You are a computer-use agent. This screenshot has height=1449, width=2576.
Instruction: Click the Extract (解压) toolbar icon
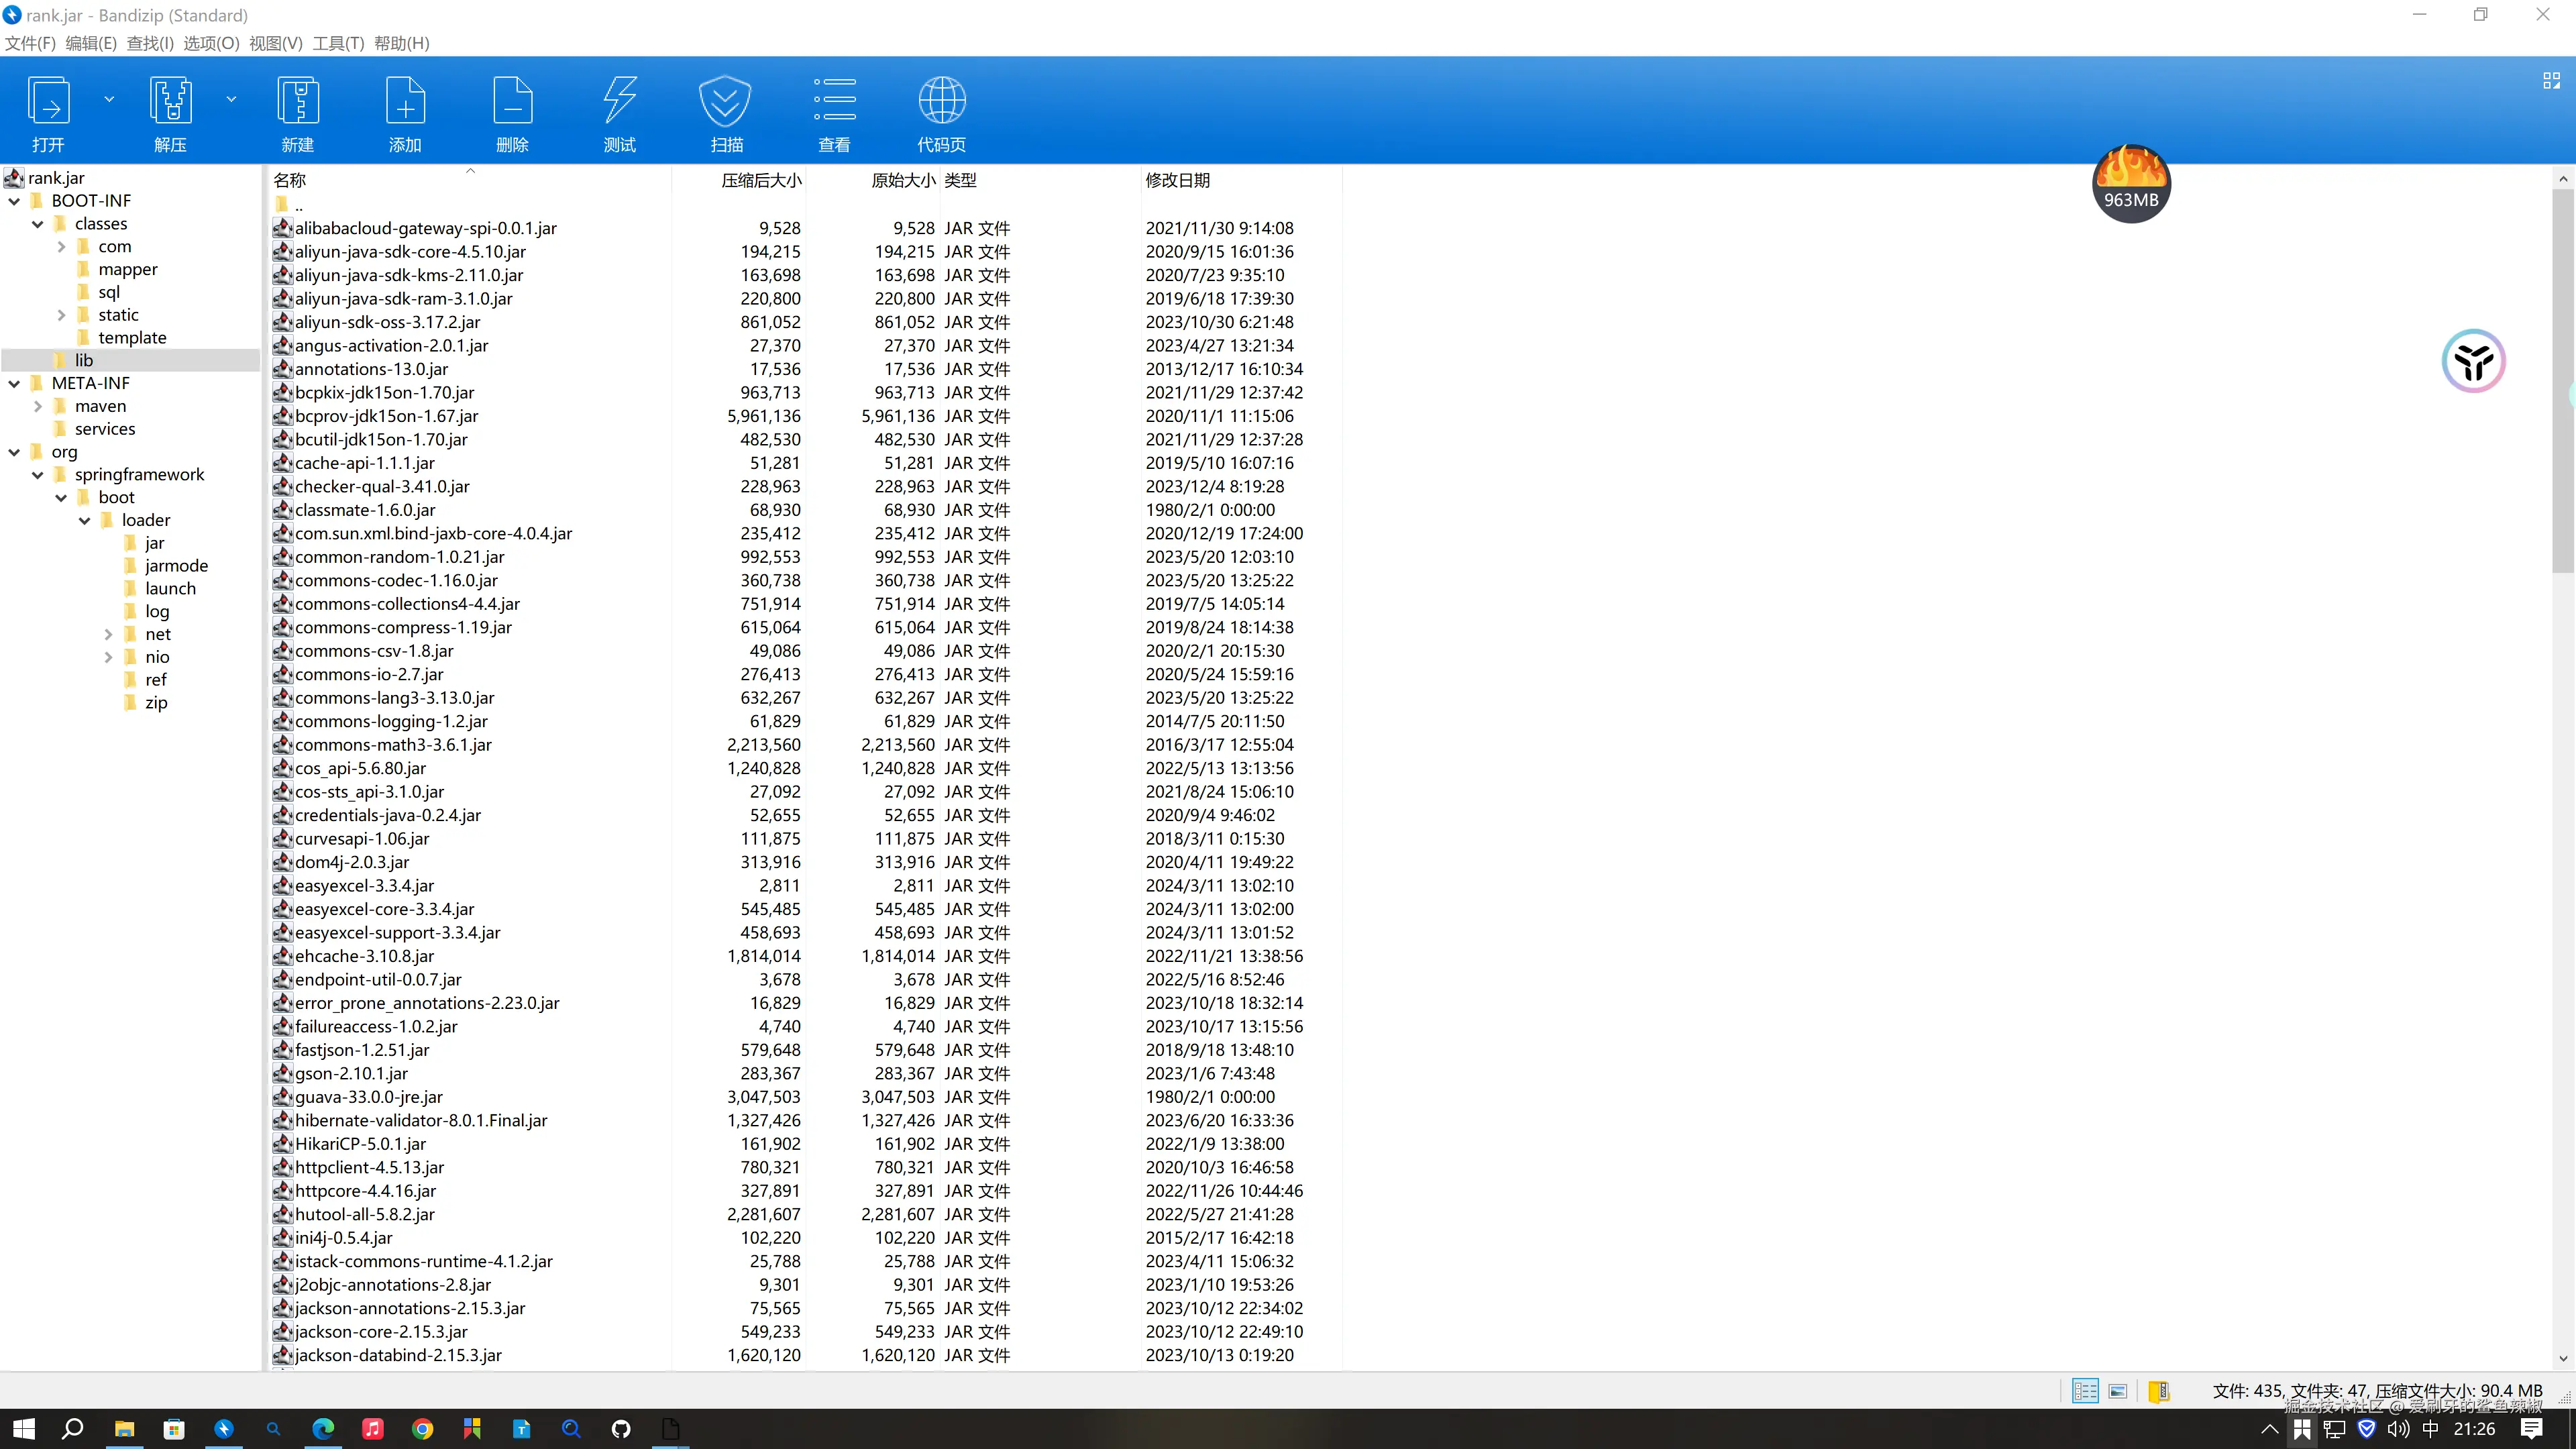[170, 101]
